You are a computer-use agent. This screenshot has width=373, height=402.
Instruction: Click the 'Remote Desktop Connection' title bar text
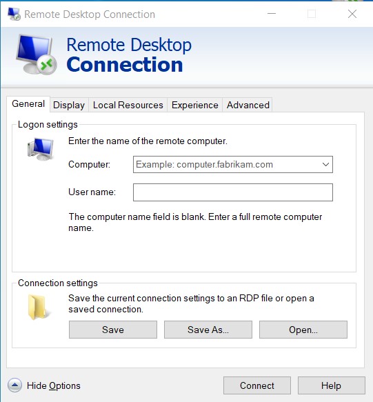tap(90, 14)
